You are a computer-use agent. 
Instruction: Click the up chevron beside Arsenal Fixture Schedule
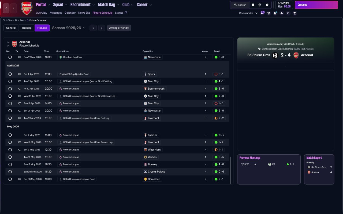point(8,42)
